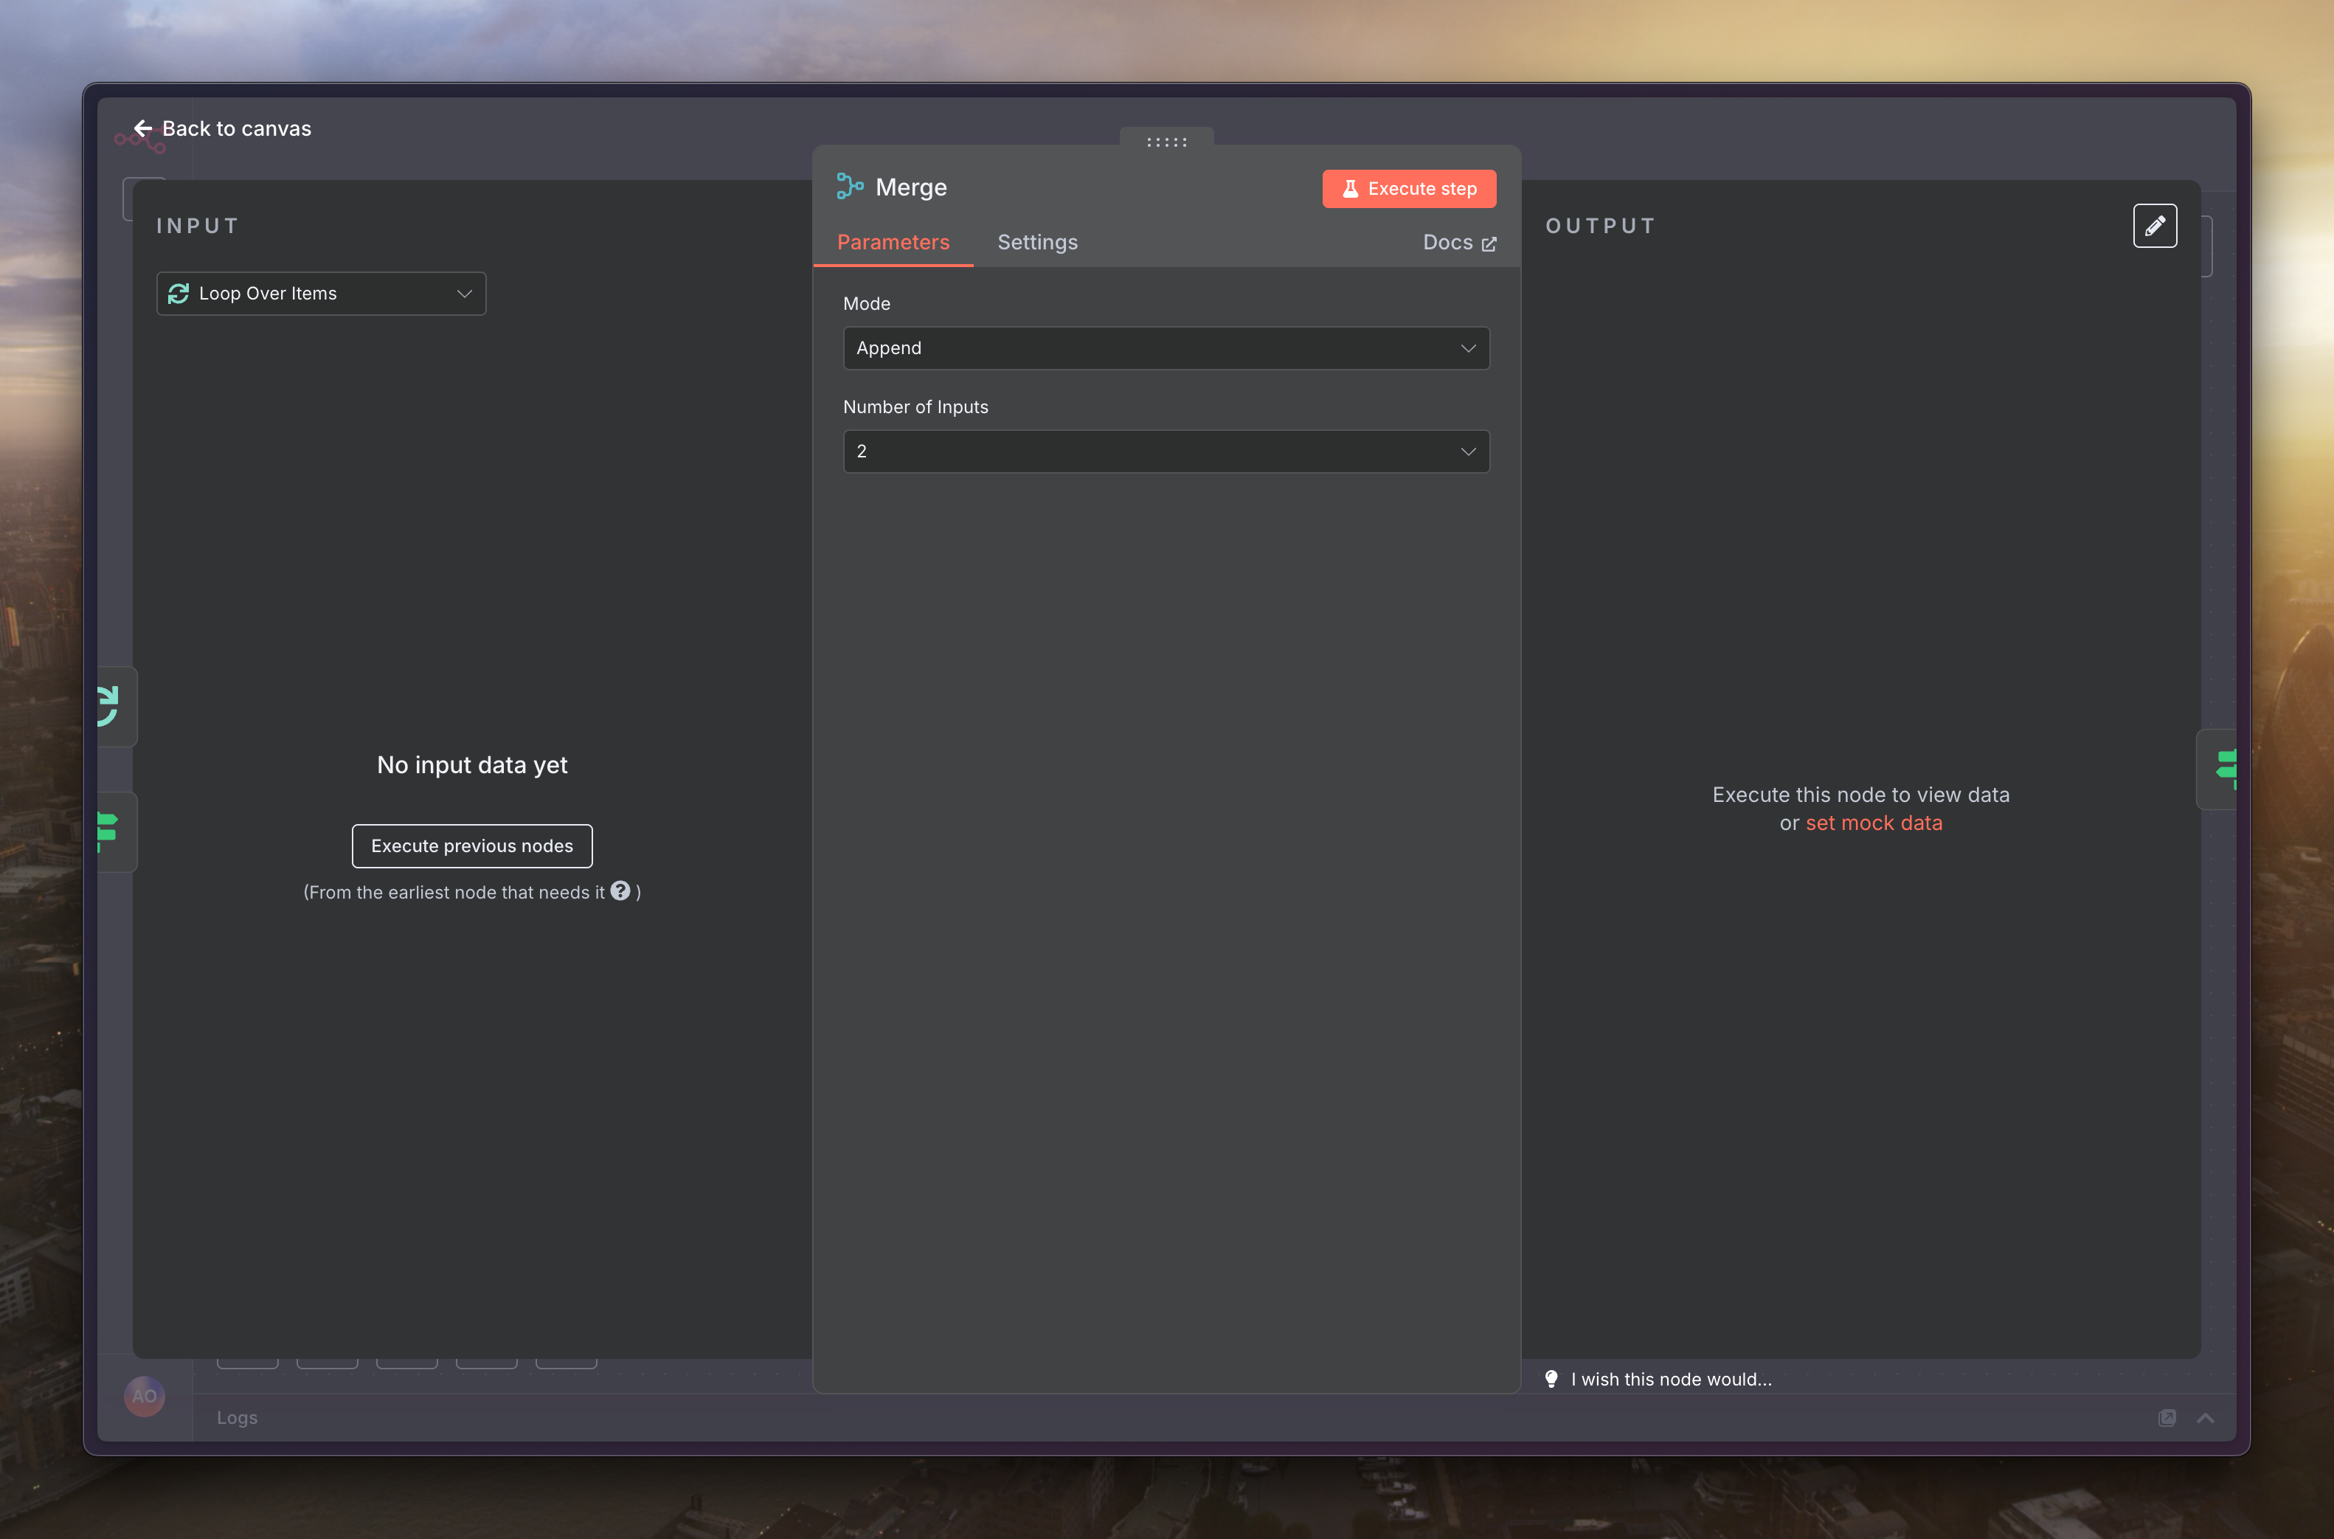Click the lightbulb feedback icon

click(x=1551, y=1379)
